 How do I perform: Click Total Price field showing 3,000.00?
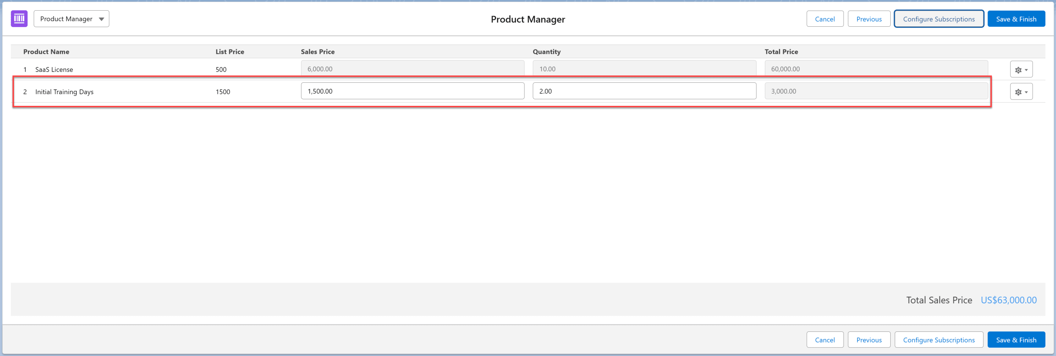[x=876, y=91]
